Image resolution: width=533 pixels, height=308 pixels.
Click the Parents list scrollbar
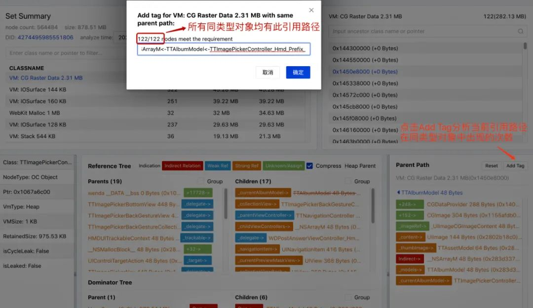226,203
